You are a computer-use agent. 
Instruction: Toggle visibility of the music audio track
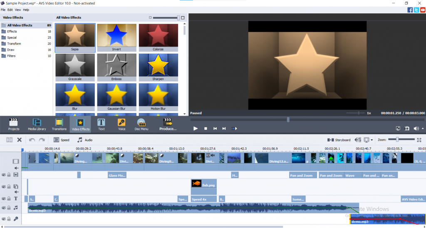point(3,208)
